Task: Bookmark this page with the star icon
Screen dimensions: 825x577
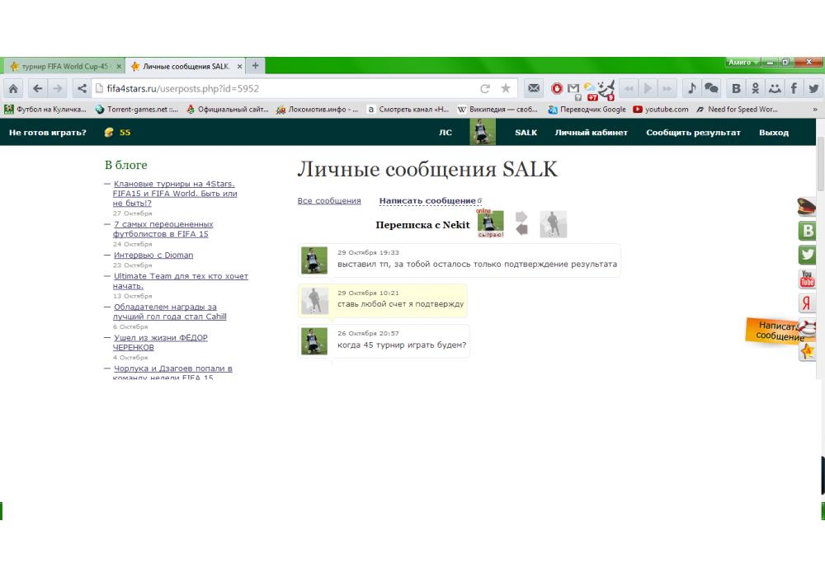Action: click(506, 88)
